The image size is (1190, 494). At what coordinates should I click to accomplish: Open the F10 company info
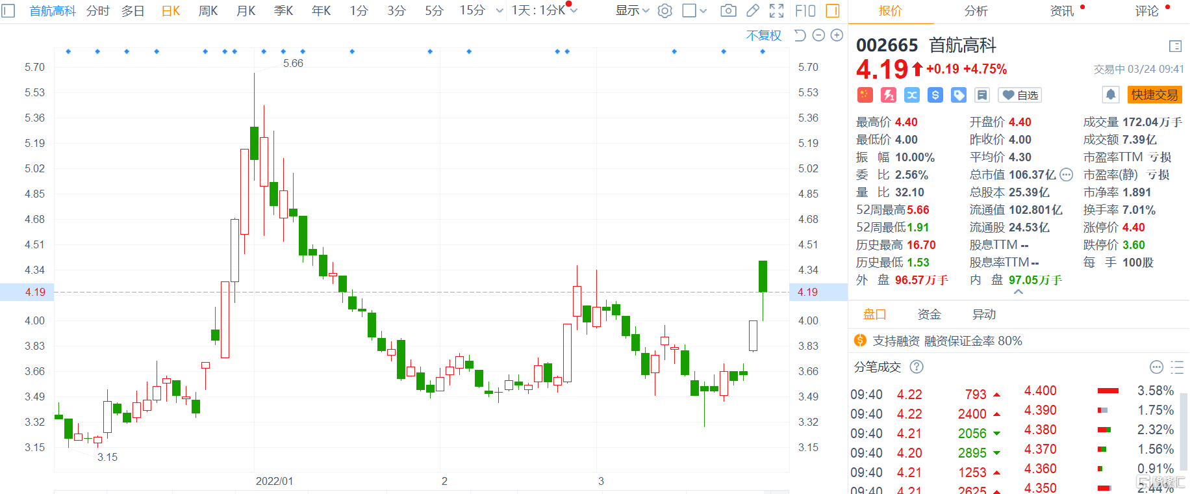[x=805, y=10]
